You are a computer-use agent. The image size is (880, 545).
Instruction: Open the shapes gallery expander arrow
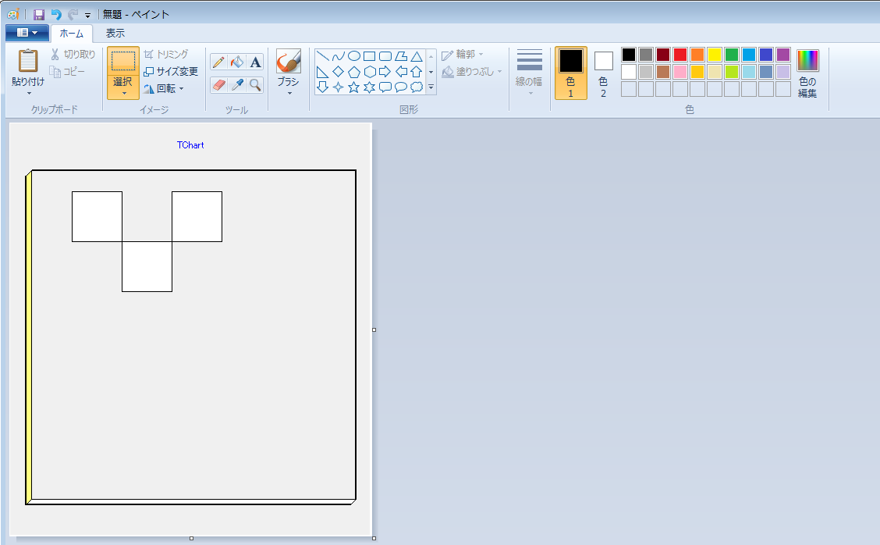coord(430,87)
